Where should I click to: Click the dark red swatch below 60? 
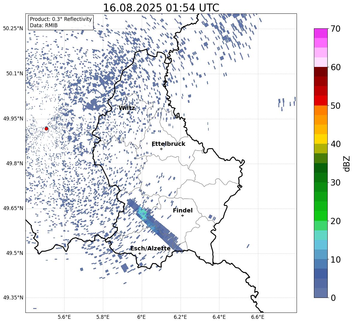pyautogui.click(x=321, y=72)
